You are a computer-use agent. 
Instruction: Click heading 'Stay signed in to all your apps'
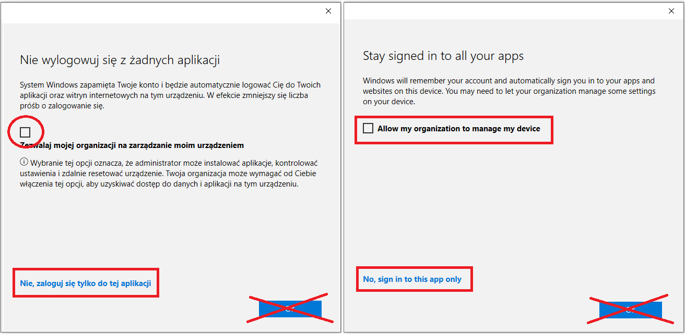pyautogui.click(x=443, y=56)
